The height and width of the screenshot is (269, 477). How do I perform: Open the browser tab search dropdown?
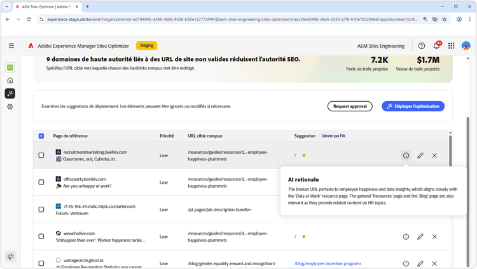point(7,6)
